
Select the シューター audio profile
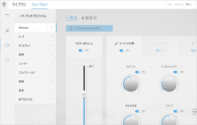(x=31, y=64)
